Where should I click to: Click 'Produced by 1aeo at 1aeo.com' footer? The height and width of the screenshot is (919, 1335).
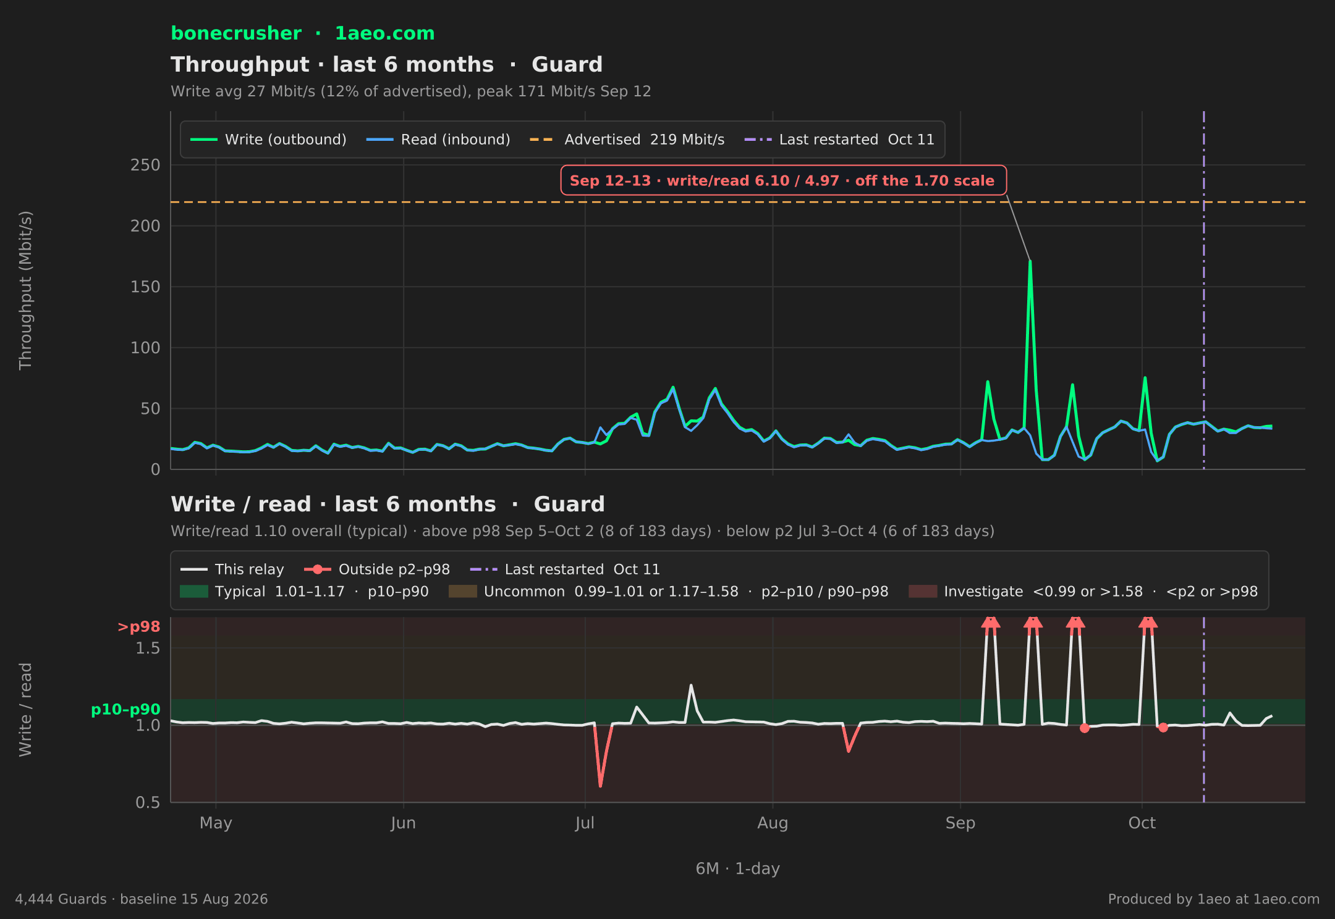[x=1213, y=899]
